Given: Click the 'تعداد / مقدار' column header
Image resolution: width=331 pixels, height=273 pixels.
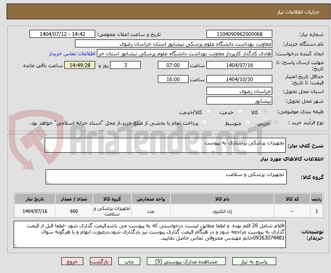Looking at the screenshot, I should coord(74,199).
